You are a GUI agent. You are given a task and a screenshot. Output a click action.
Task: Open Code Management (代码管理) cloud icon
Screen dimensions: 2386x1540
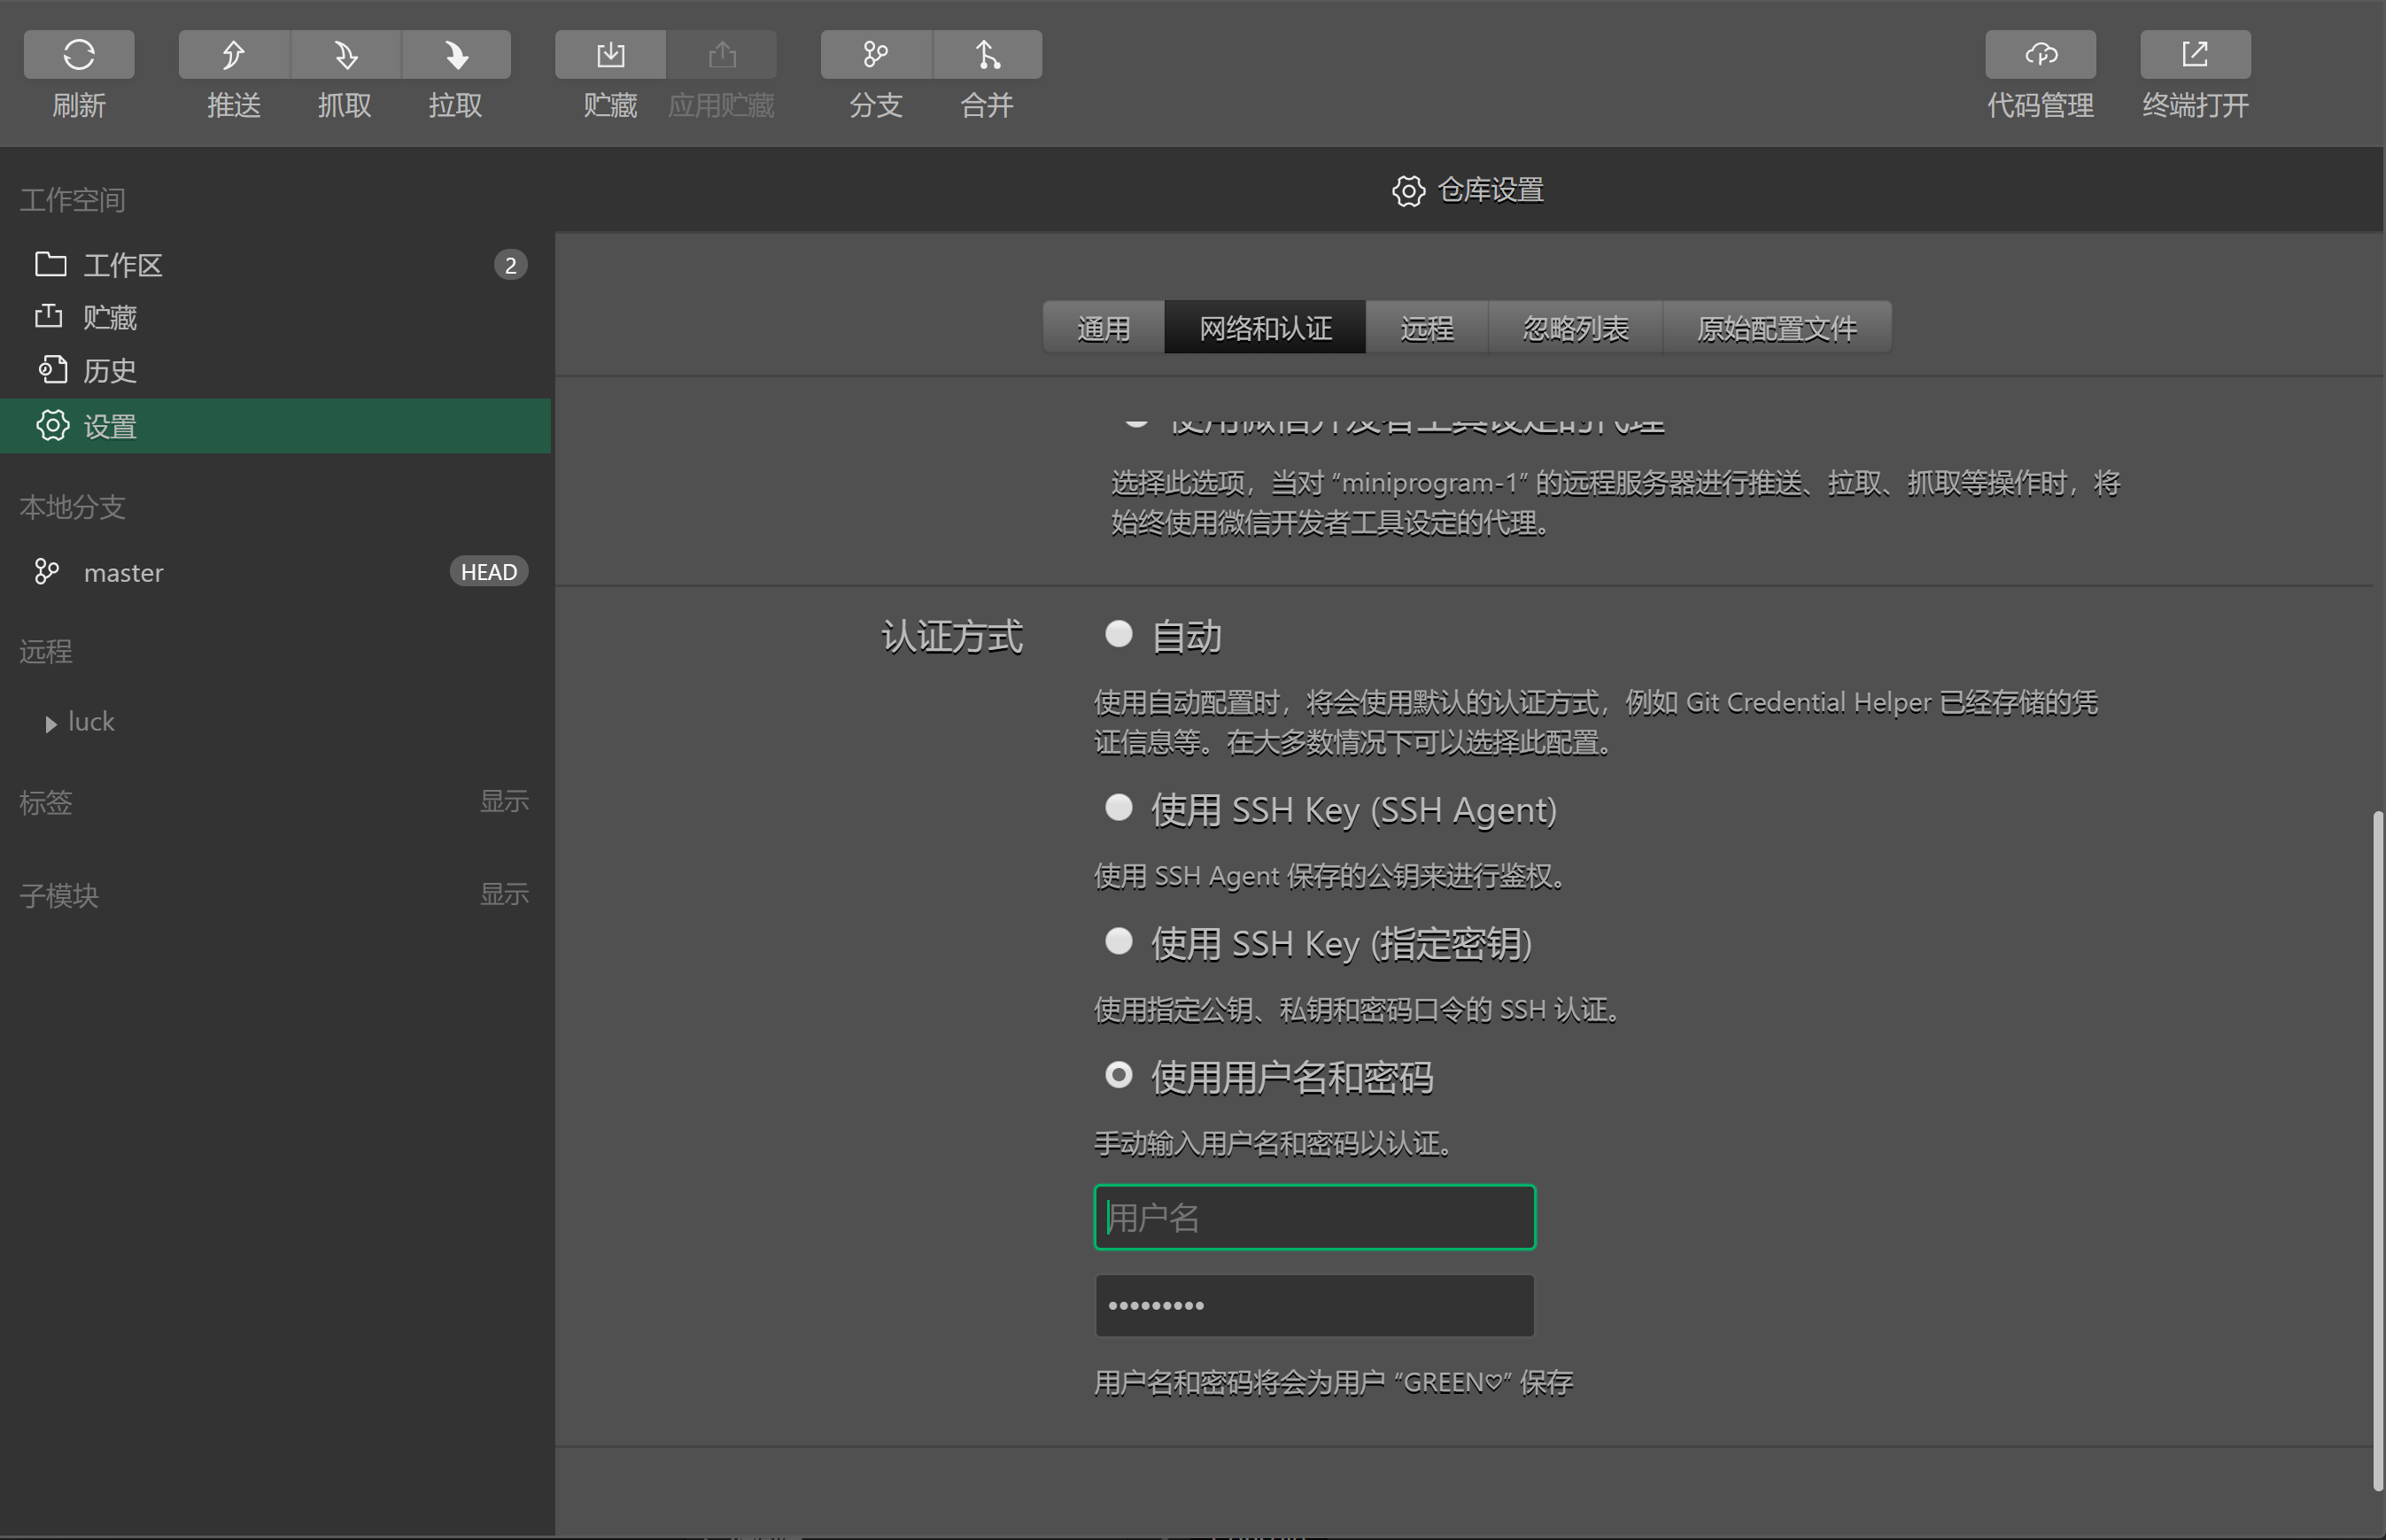coord(2040,54)
